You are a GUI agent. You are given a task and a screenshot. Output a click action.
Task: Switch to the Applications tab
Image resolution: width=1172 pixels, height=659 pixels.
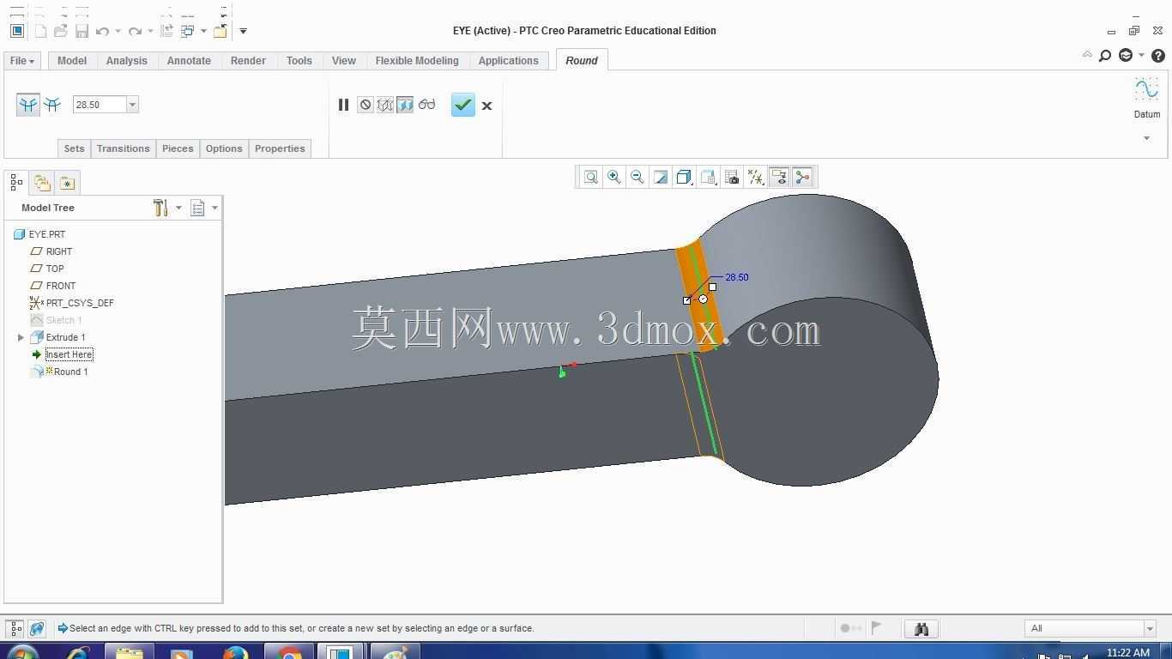tap(509, 61)
